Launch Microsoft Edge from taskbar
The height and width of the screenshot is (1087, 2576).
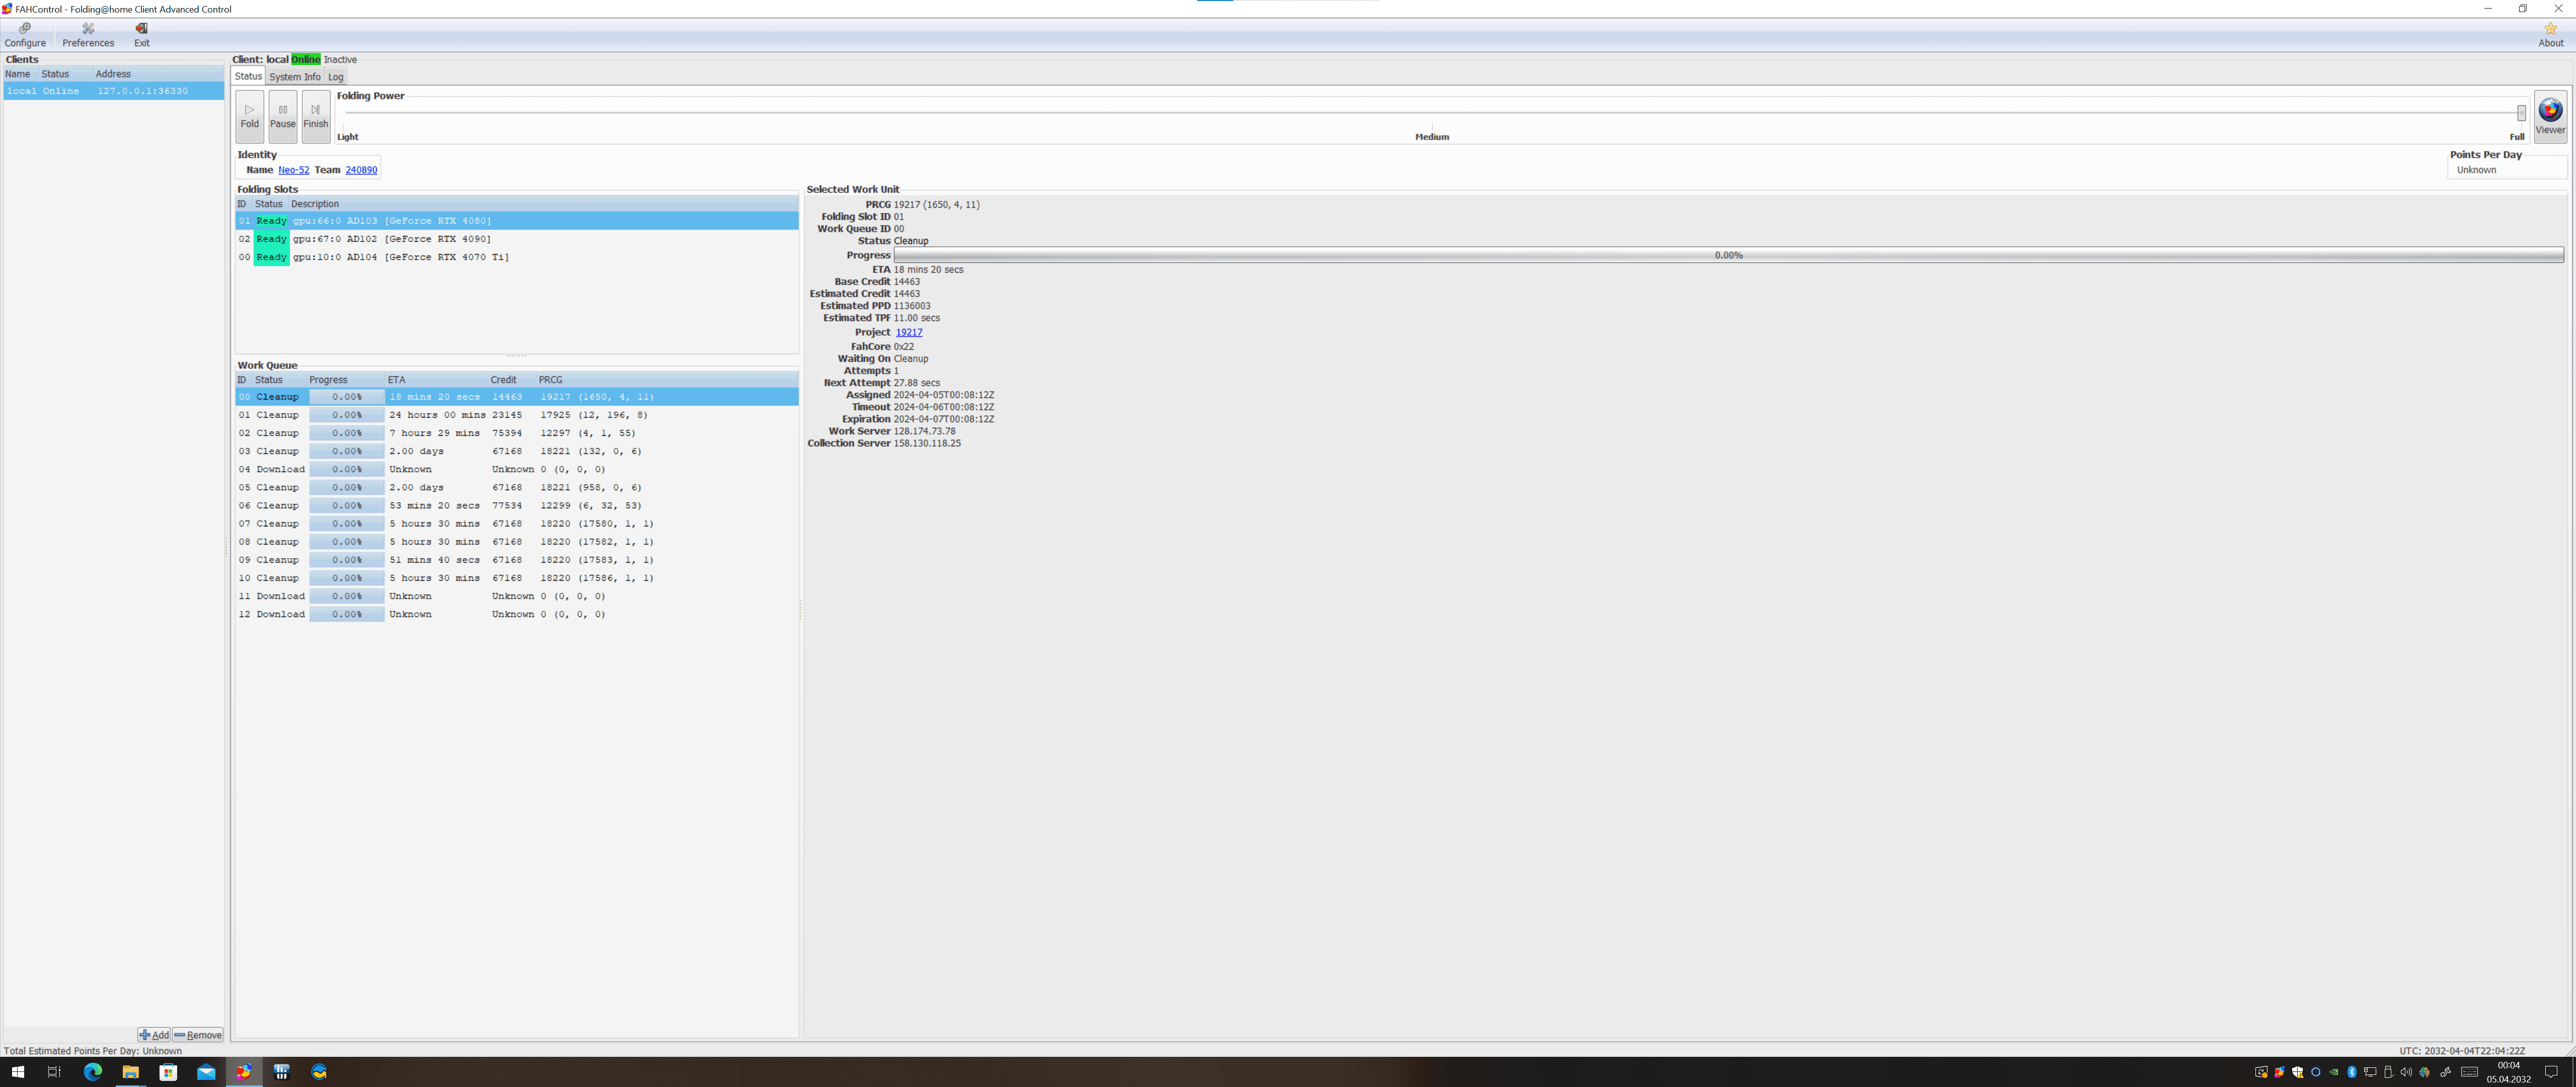tap(93, 1072)
